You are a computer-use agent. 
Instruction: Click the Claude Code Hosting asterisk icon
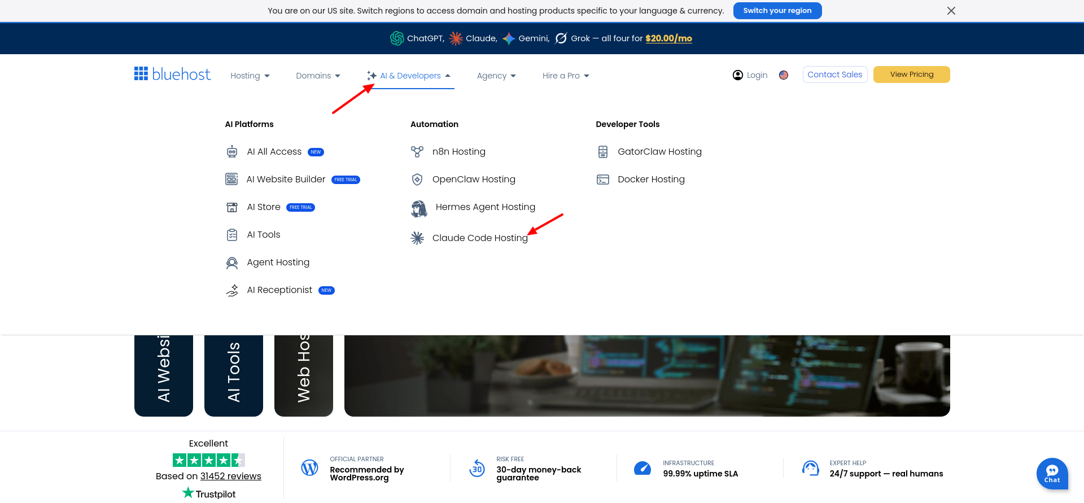417,238
